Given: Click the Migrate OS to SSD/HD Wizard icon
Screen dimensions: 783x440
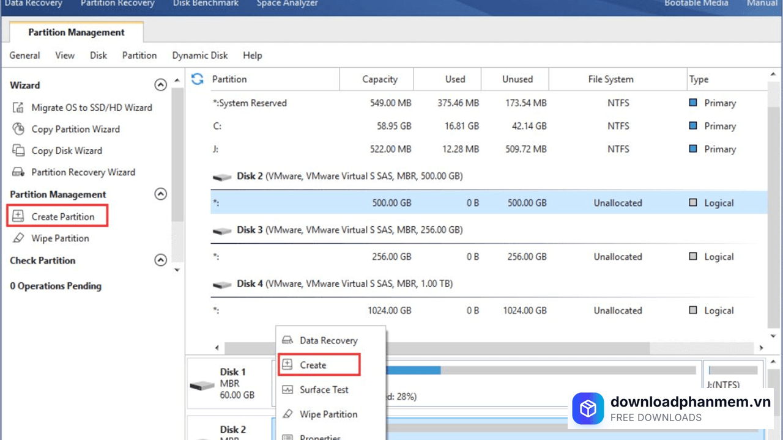Looking at the screenshot, I should pyautogui.click(x=18, y=108).
